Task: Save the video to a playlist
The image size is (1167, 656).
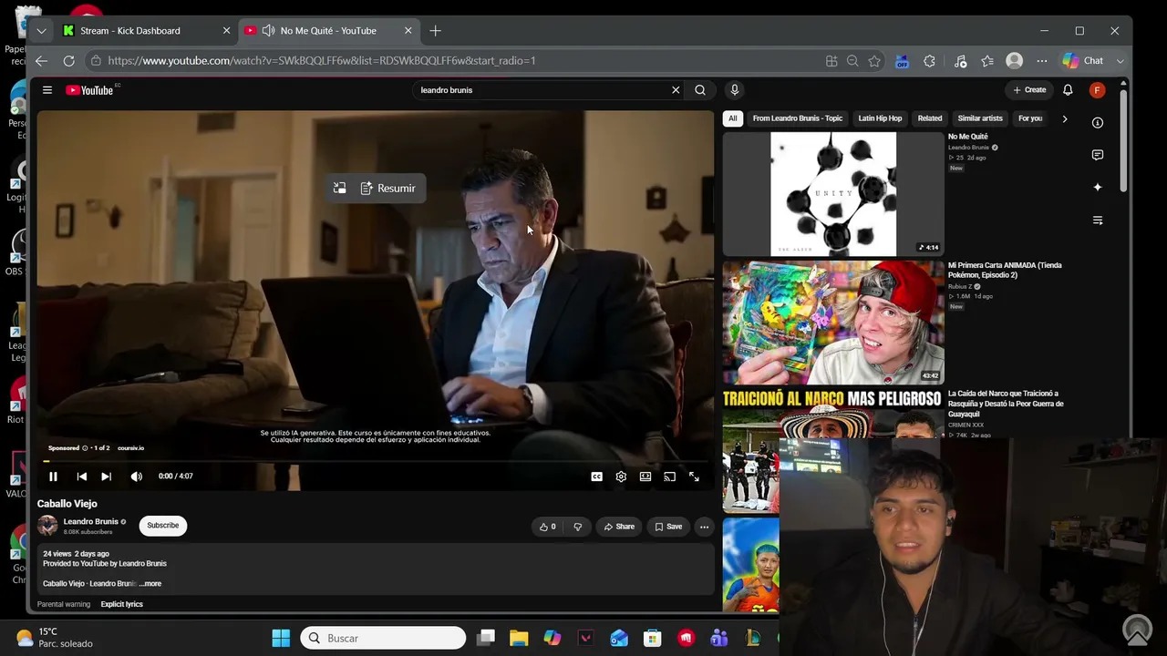Action: point(668,527)
